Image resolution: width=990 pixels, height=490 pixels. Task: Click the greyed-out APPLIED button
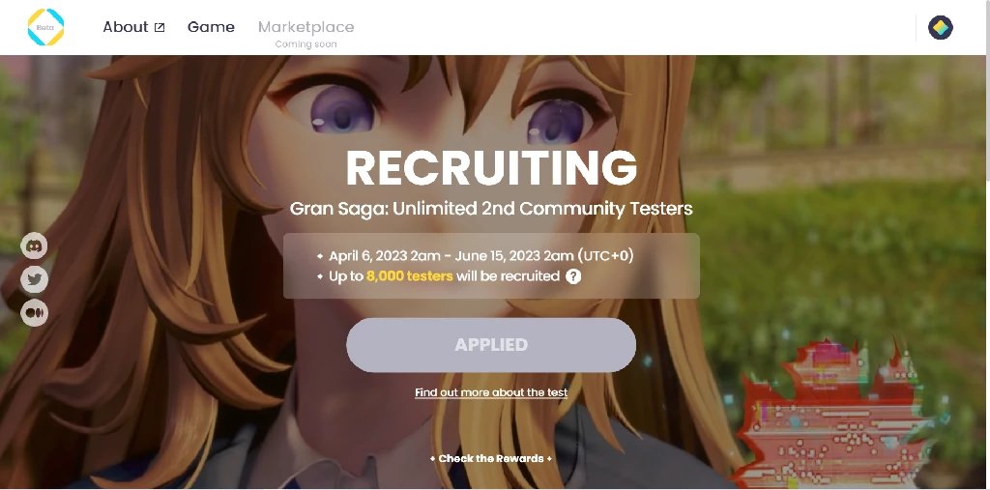[x=491, y=345]
